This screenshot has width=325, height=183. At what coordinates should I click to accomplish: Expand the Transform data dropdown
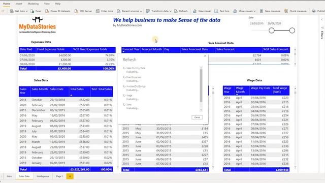coord(171,11)
